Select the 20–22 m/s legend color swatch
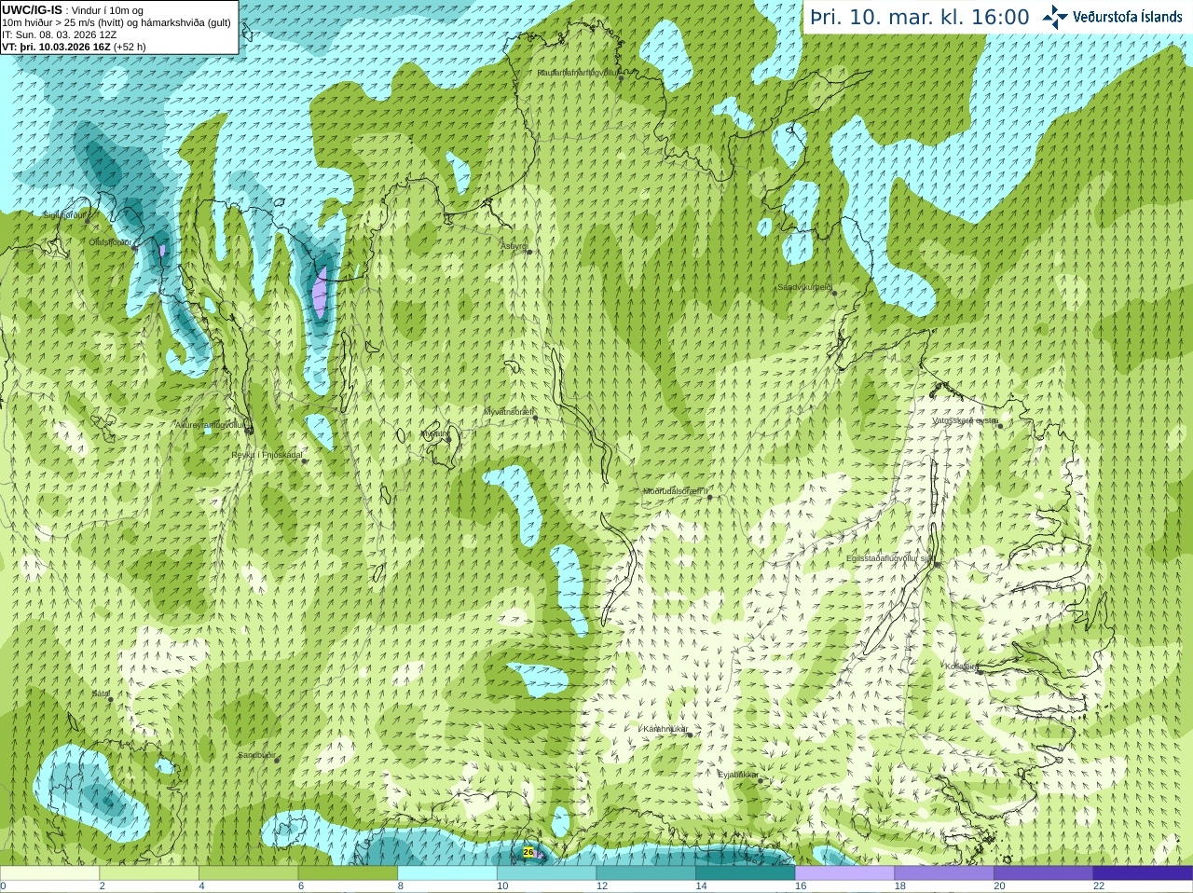This screenshot has width=1193, height=893. (x=1044, y=873)
